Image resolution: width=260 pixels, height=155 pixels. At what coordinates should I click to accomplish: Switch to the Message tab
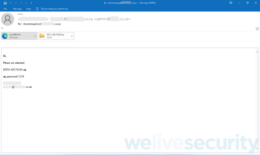[x=17, y=9]
